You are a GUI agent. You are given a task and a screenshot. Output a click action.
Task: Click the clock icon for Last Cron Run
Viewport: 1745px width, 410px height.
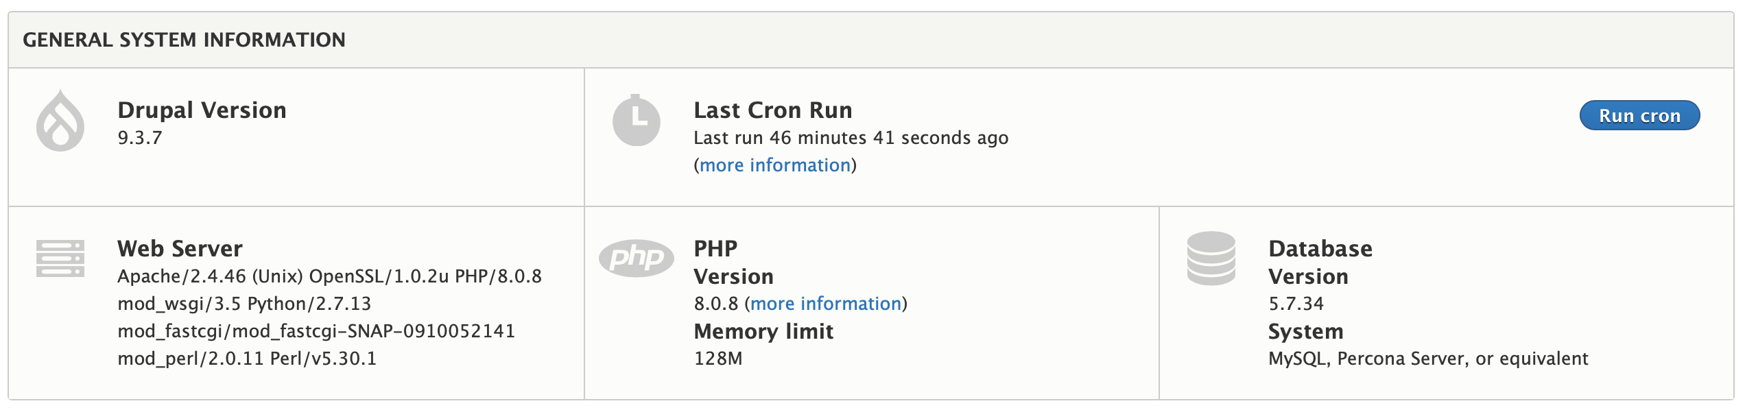coord(636,121)
